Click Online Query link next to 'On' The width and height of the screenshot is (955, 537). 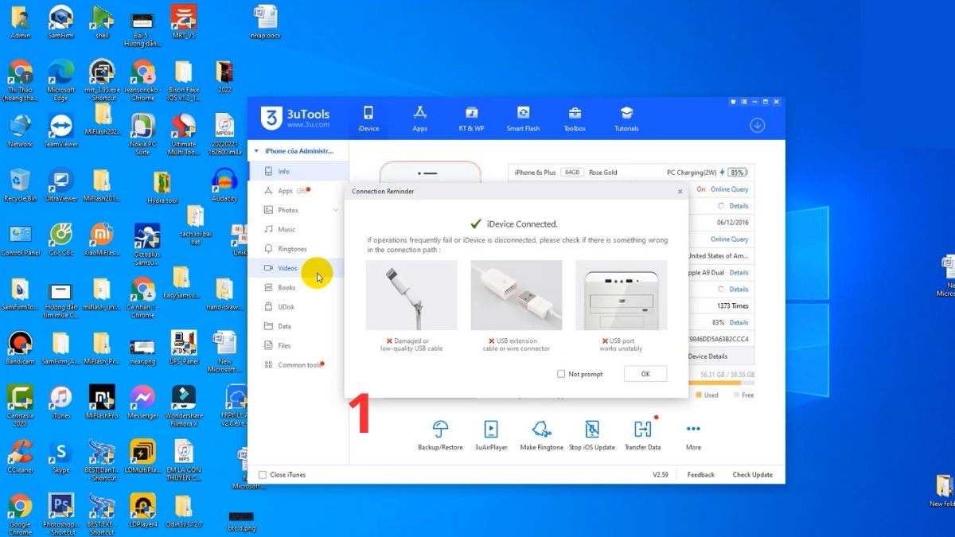coord(730,189)
